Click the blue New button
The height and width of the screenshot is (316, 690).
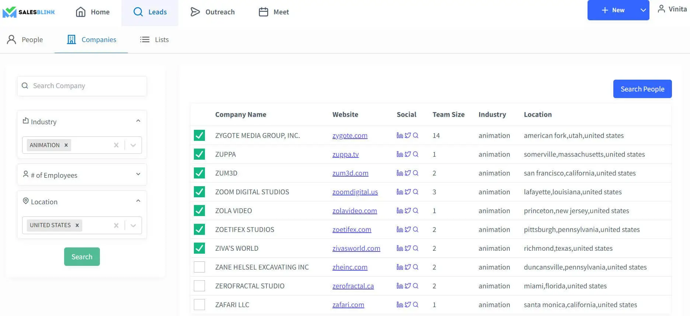[x=613, y=10]
